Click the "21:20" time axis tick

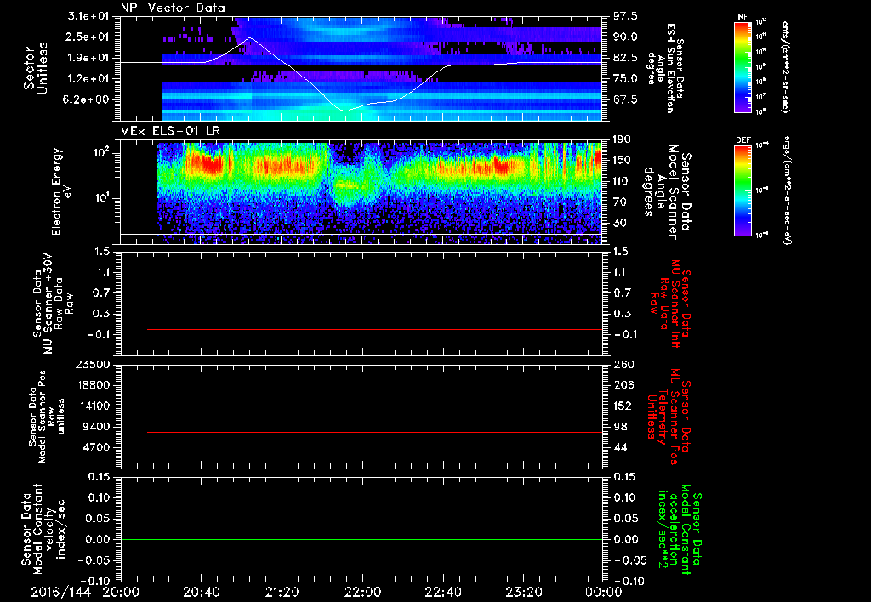(x=282, y=592)
